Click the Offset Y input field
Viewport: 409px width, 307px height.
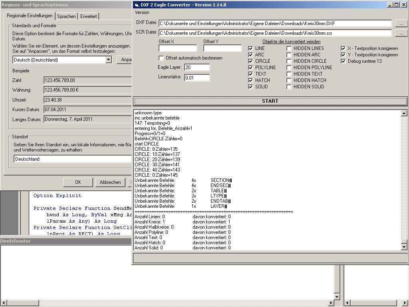(x=222, y=48)
